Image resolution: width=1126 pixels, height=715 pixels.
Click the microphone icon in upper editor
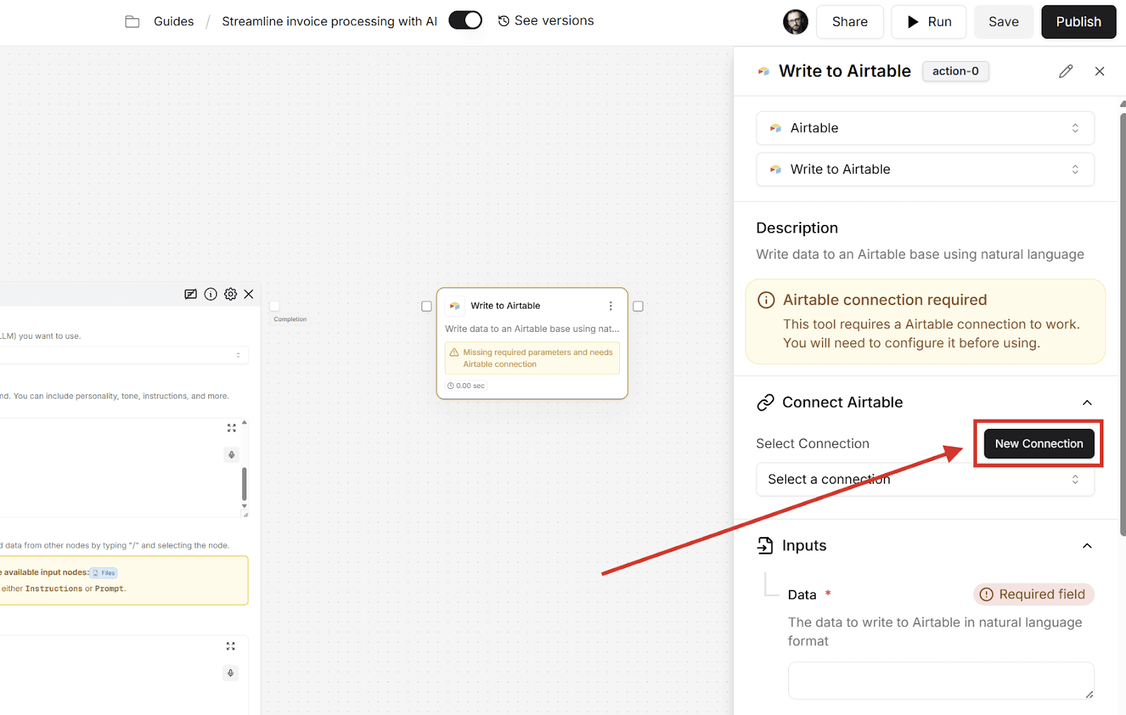point(232,455)
